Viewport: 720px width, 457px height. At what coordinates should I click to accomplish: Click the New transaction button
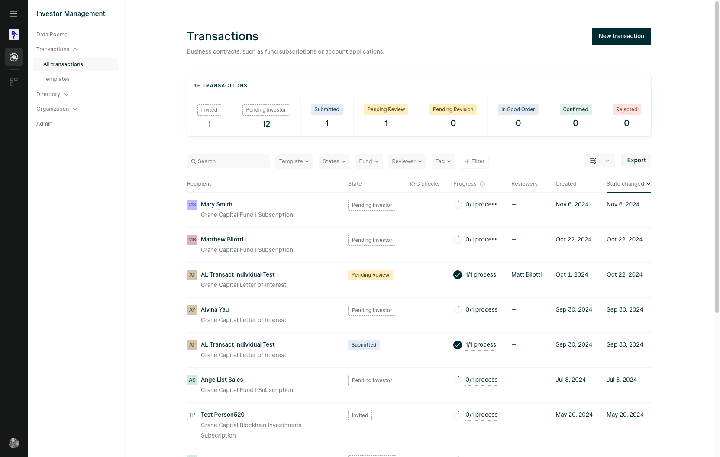click(621, 36)
